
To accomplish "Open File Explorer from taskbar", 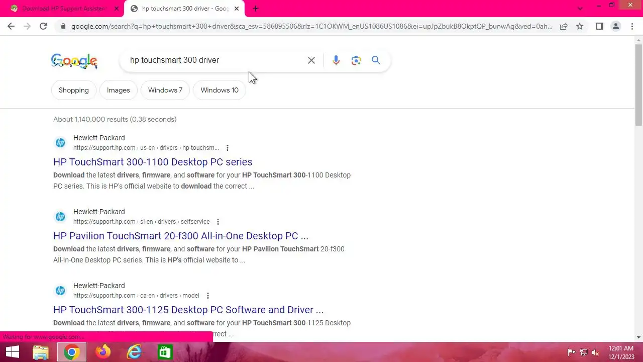I will [x=41, y=352].
